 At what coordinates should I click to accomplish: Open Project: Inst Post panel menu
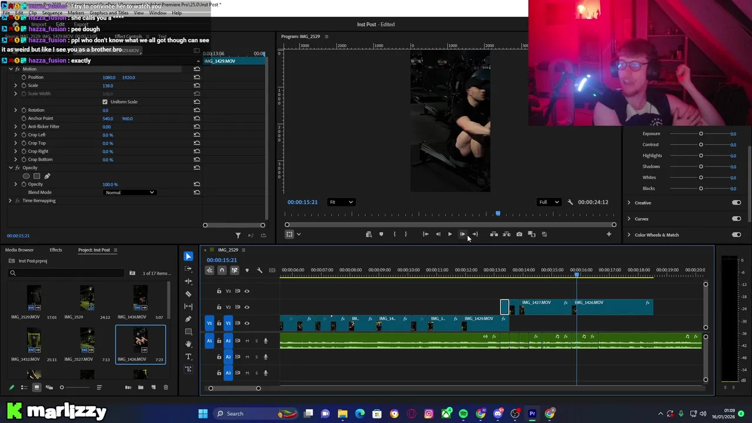point(115,250)
